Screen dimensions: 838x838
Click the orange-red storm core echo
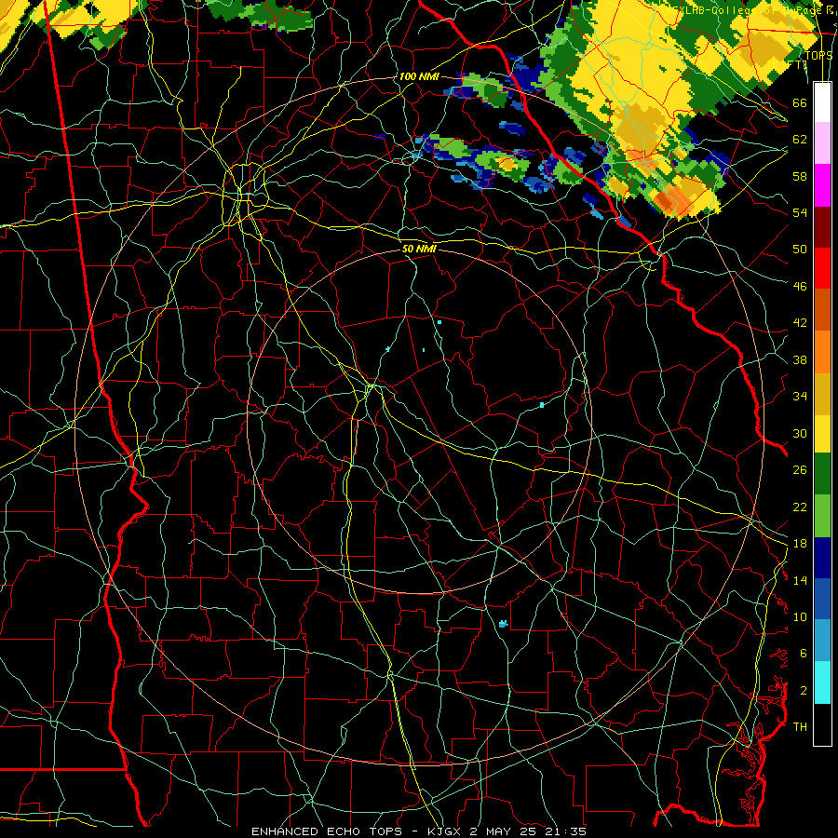pos(666,200)
